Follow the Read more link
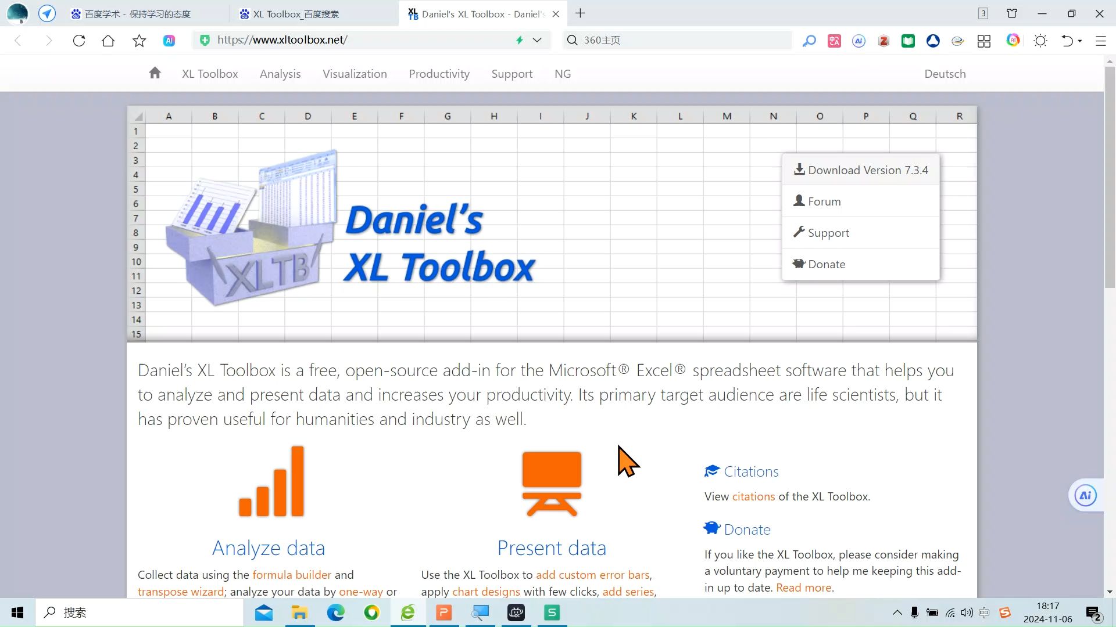Screen dimensions: 1116x627 coord(803,588)
